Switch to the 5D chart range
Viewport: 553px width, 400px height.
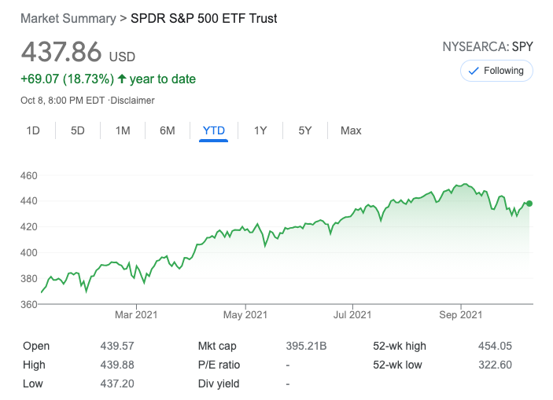(x=77, y=130)
